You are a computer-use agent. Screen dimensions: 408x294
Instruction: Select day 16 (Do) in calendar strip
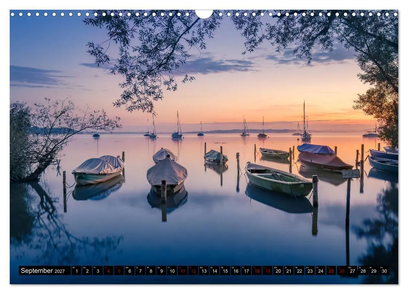point(236,271)
